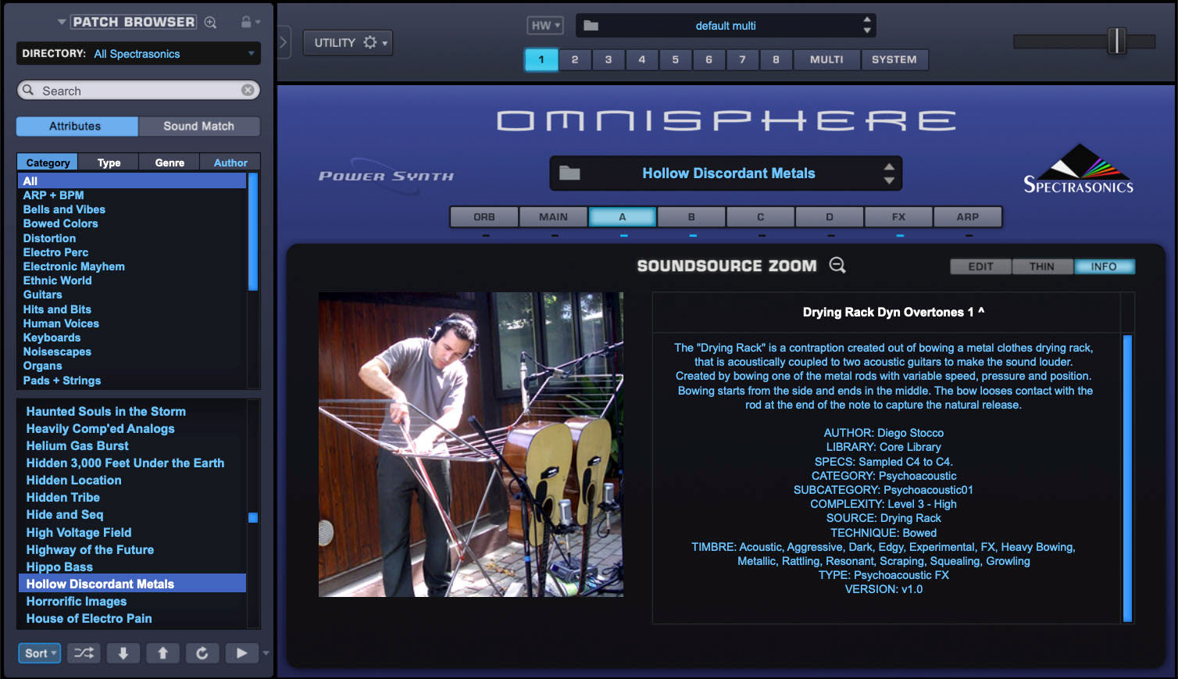Switch to layer D tab

coord(830,216)
